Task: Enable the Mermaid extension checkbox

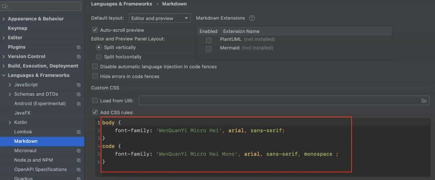Action: [209, 49]
